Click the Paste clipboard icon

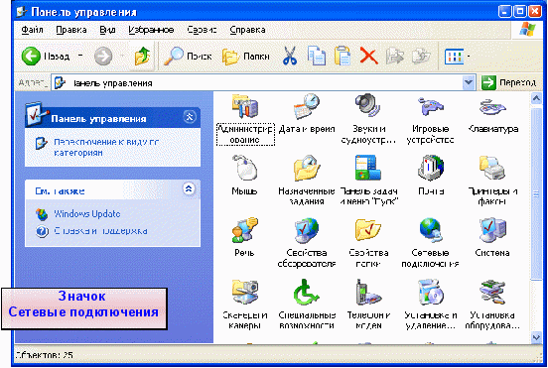point(342,56)
